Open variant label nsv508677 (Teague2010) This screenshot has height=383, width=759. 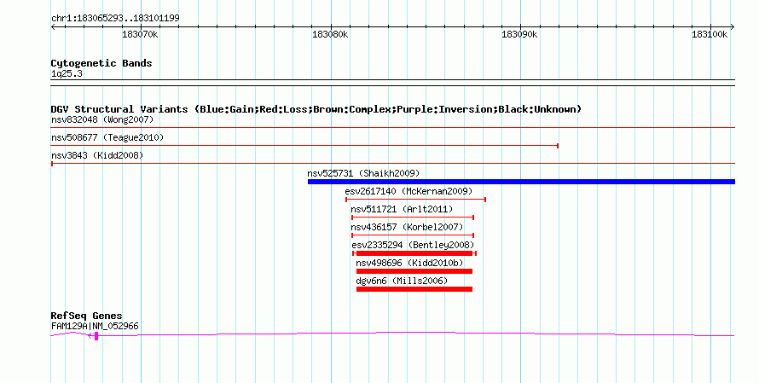(x=107, y=137)
